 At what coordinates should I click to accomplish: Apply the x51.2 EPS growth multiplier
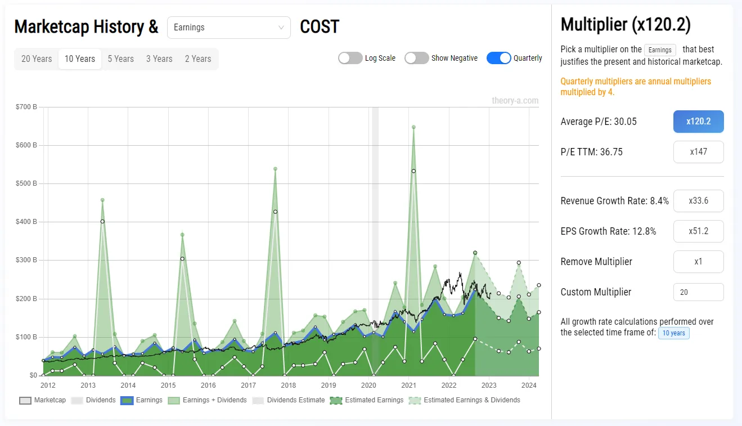point(698,231)
